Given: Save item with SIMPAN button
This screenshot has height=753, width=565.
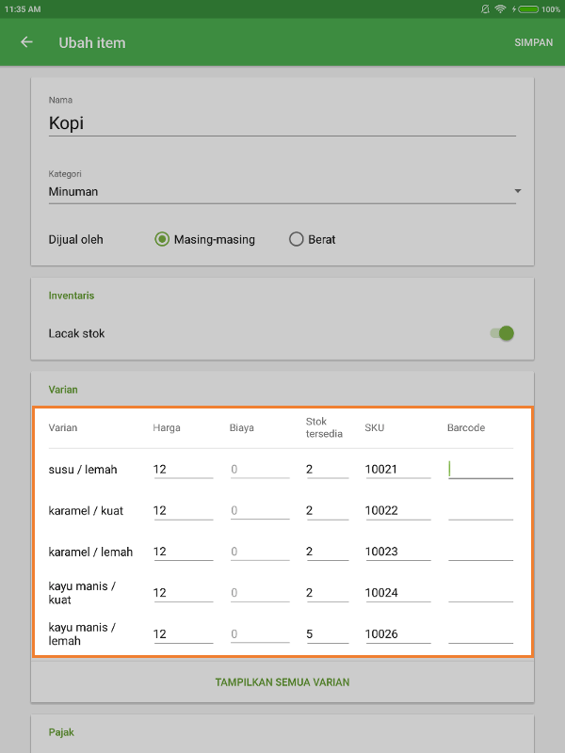Looking at the screenshot, I should [x=533, y=42].
